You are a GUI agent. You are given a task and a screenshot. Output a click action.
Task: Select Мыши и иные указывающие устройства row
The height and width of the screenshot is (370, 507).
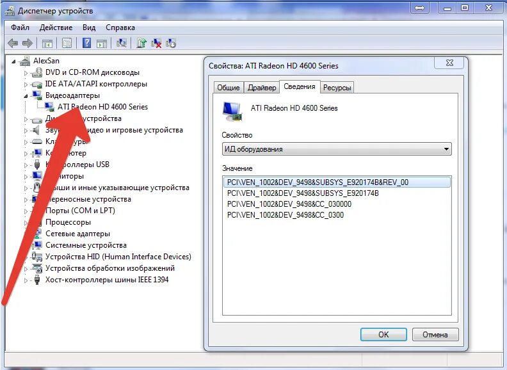click(x=117, y=188)
